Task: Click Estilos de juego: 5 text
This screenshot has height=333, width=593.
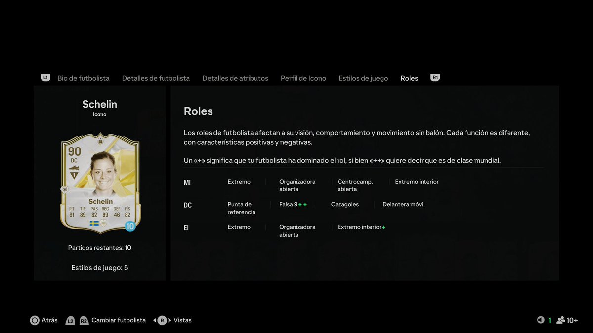Action: tap(100, 268)
